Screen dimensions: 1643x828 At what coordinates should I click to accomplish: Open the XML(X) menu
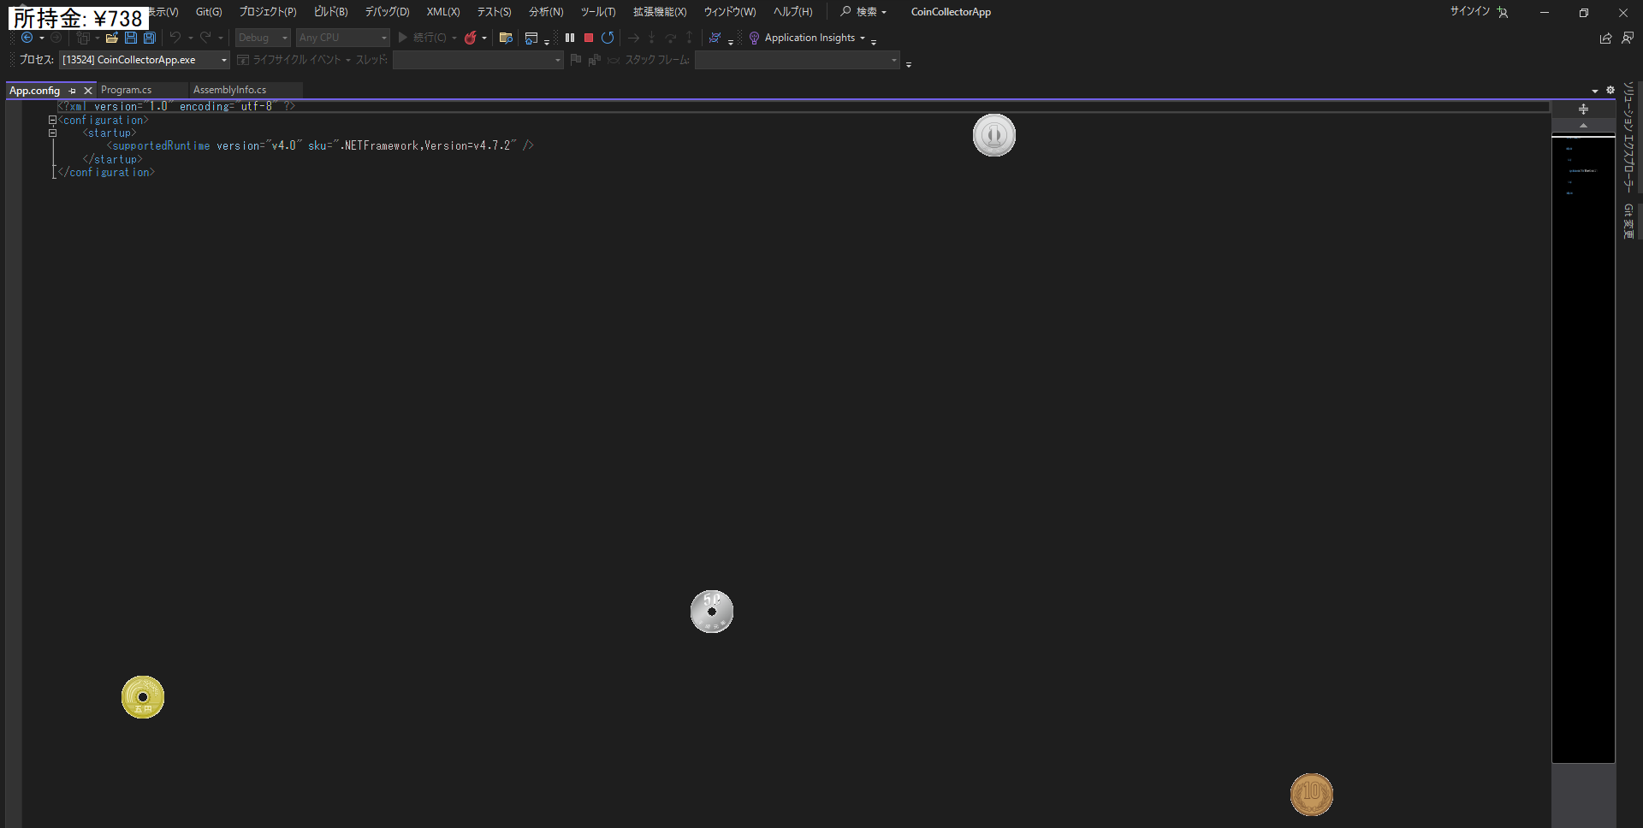point(443,12)
